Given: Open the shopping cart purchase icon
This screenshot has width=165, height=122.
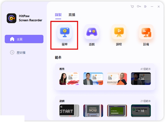Looking at the screenshot, I should 132,7.
